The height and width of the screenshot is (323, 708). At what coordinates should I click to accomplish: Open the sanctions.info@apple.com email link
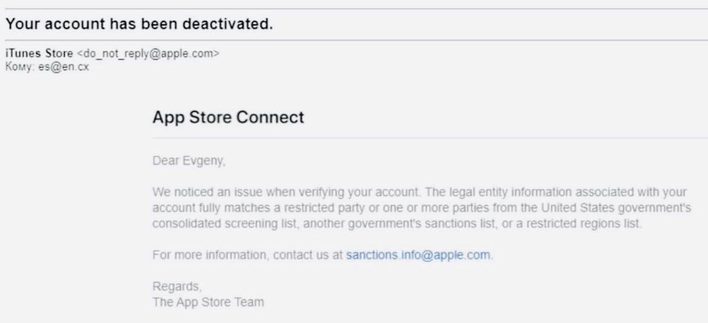point(419,255)
